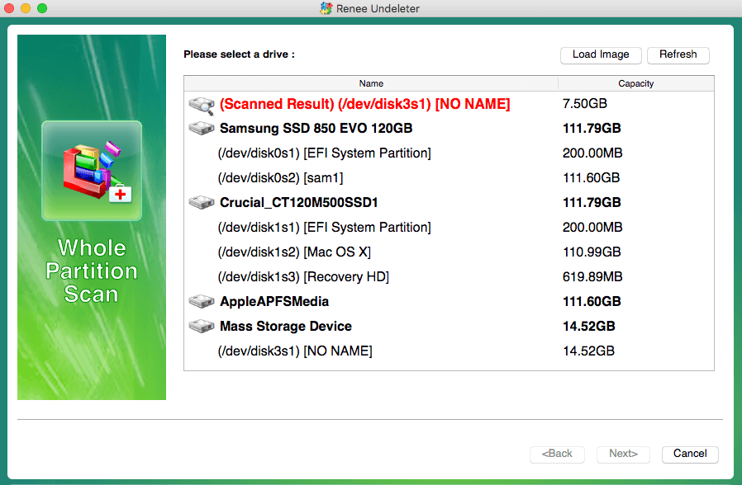Viewport: 742px width, 485px height.
Task: Pick the (/dev/disk1s3) [Recovery HD] partition
Action: 303,277
